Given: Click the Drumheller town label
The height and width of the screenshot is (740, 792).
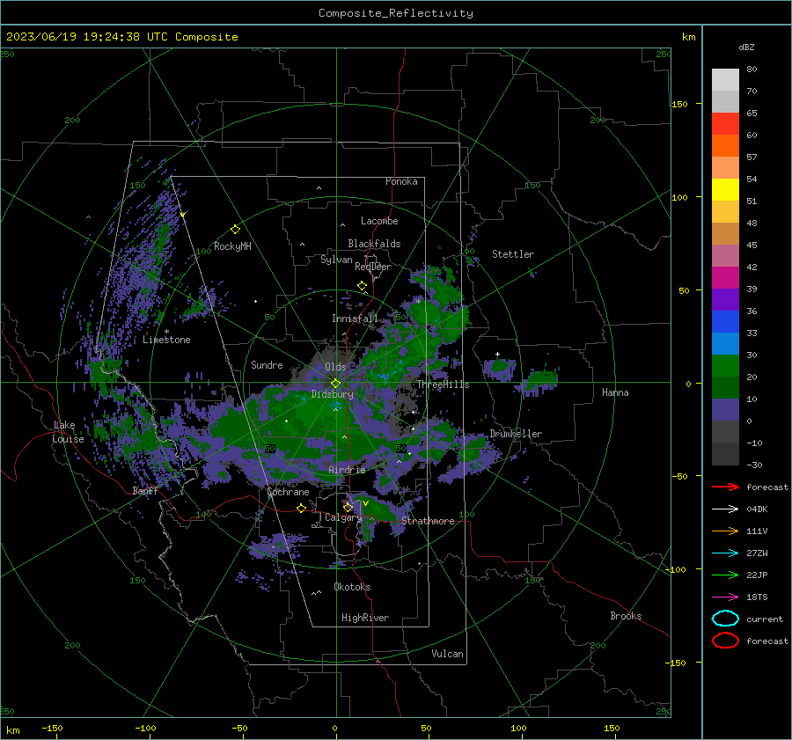Looking at the screenshot, I should click(x=516, y=434).
